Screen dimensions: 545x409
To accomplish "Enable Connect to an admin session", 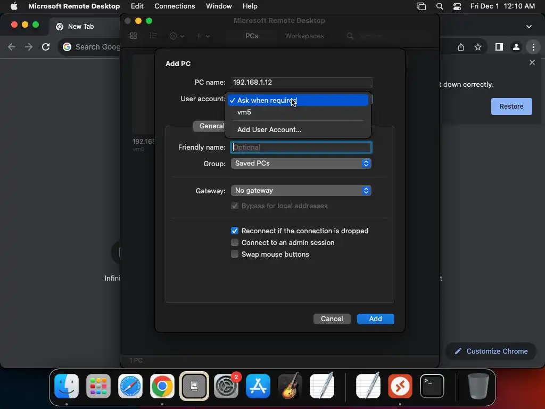I will [x=235, y=242].
